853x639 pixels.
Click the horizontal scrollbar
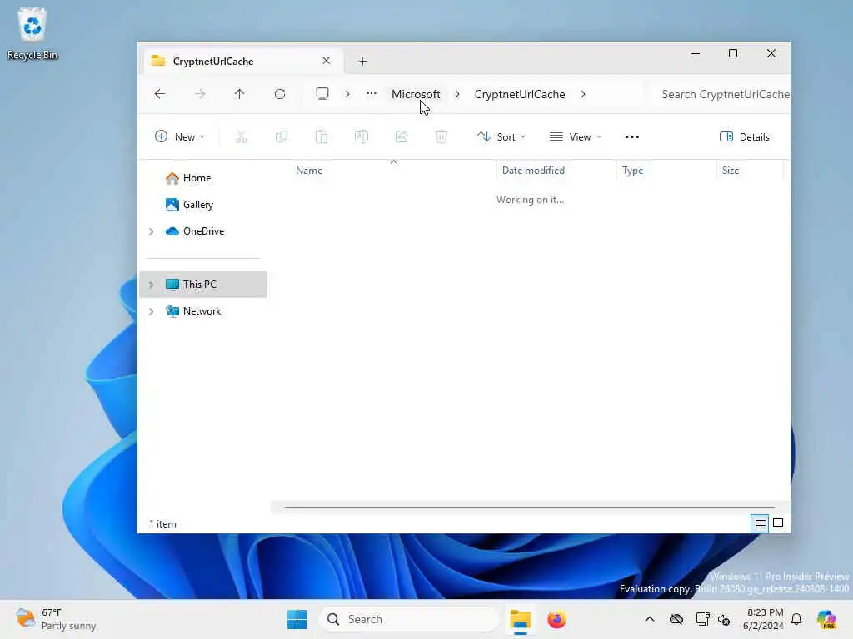point(529,508)
